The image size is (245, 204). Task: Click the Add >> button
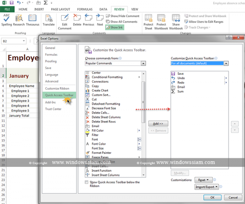coord(158,124)
